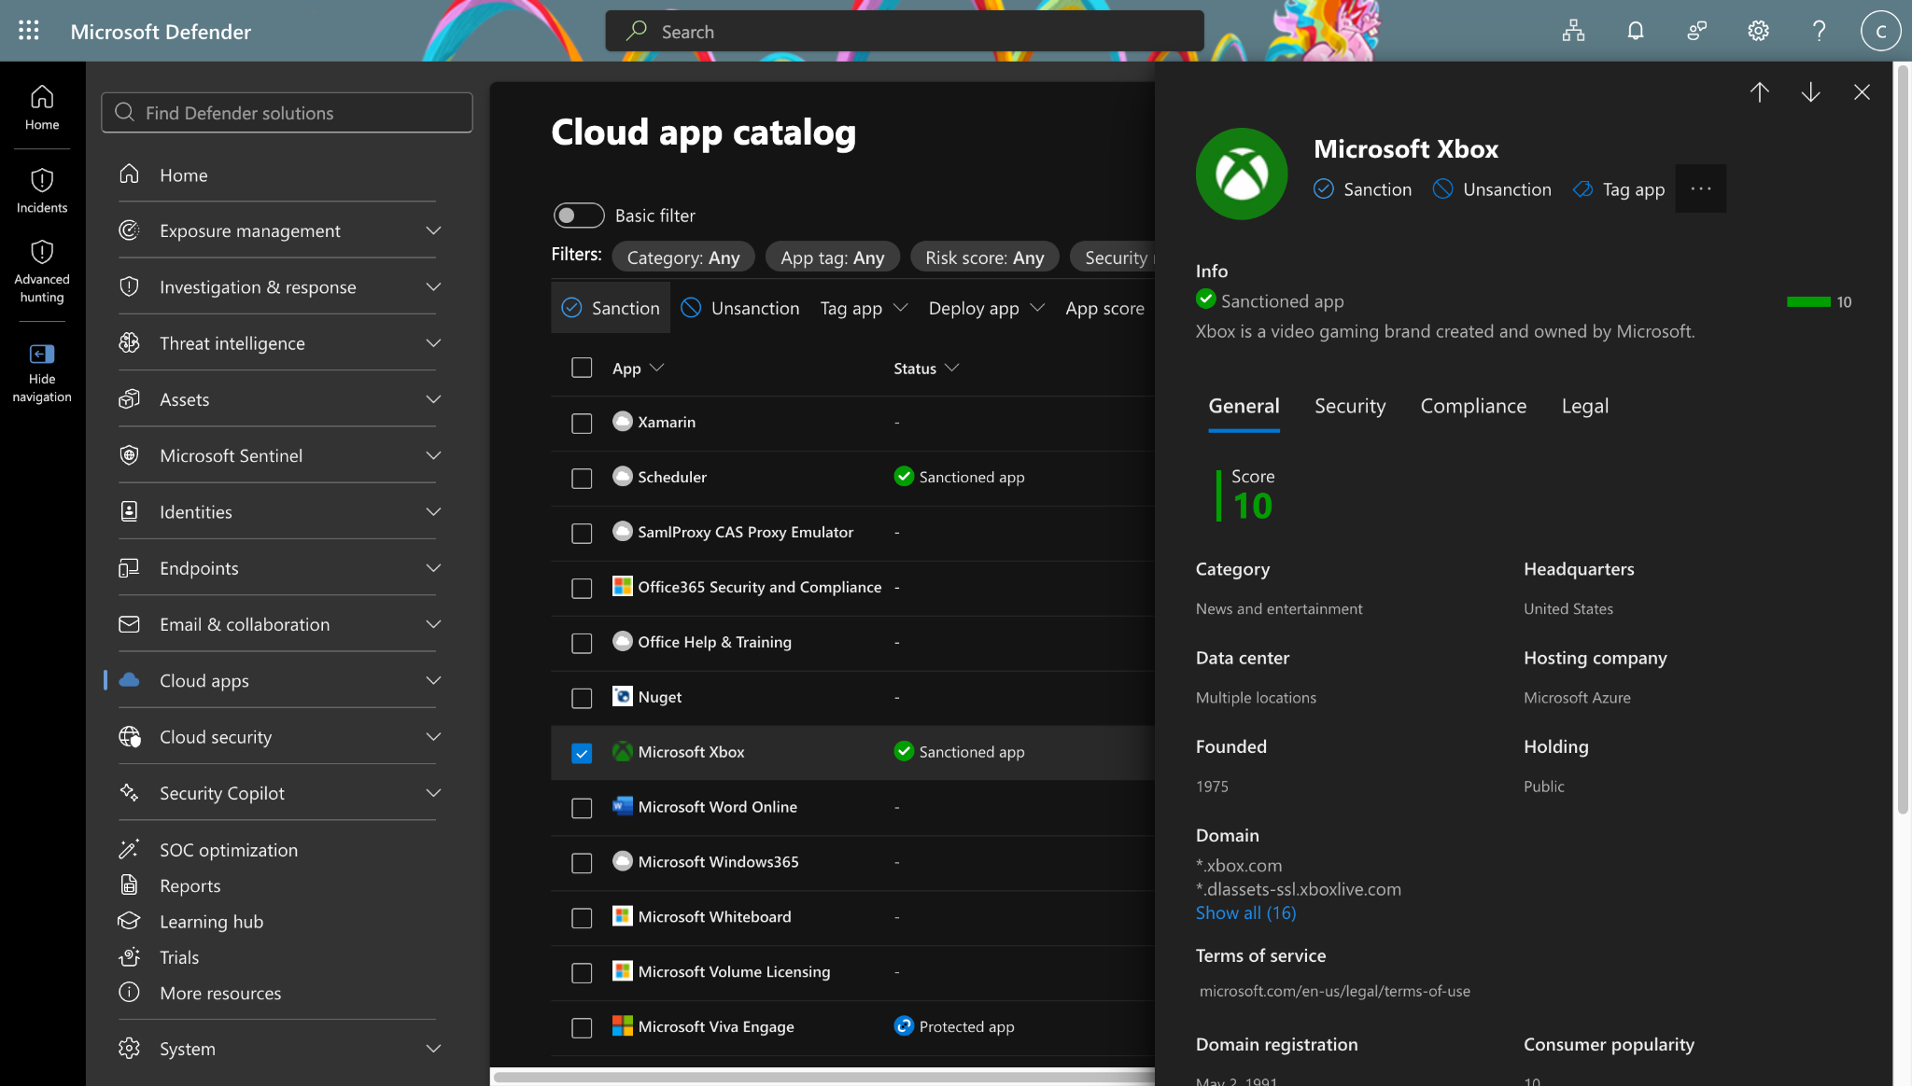Click the Nuget app icon
The height and width of the screenshot is (1086, 1912).
click(x=622, y=696)
